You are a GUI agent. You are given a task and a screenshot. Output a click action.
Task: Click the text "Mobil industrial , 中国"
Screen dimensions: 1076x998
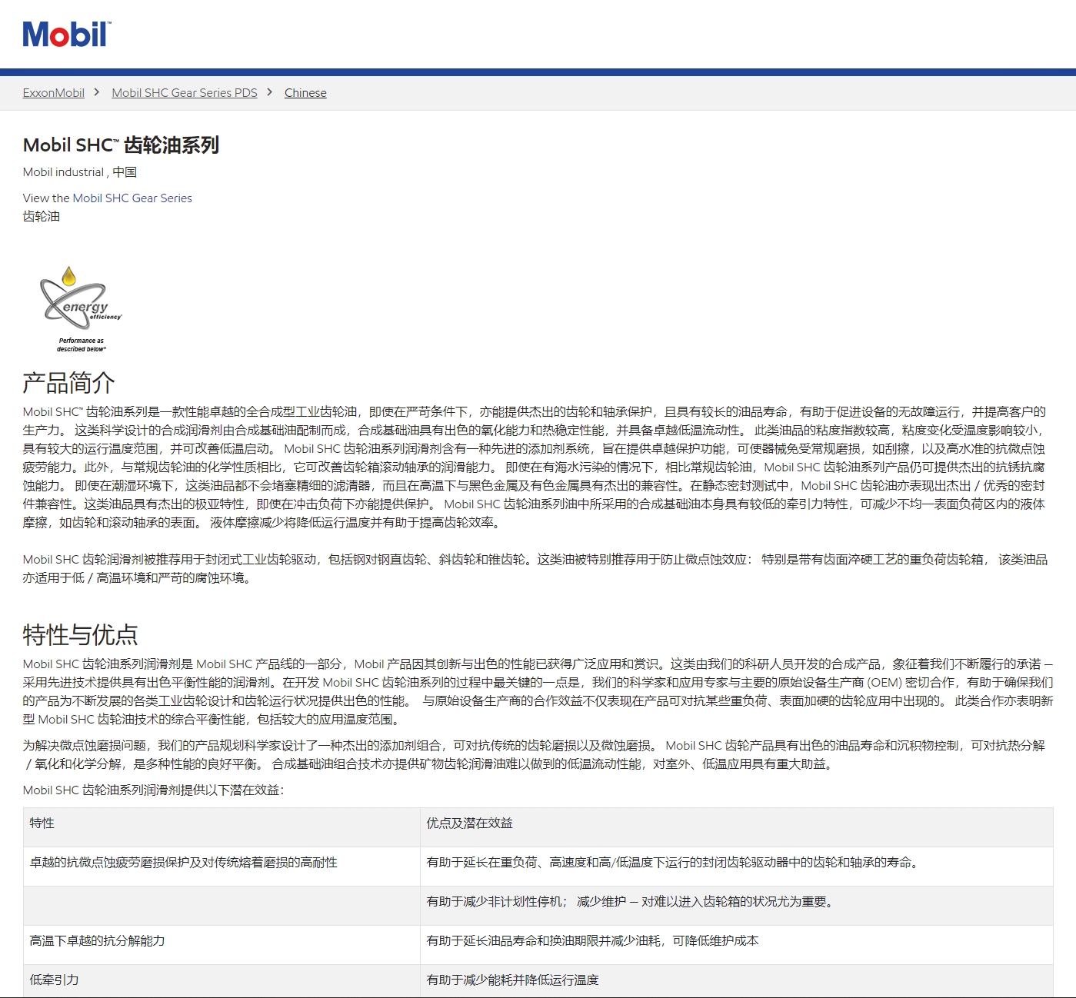click(x=80, y=172)
